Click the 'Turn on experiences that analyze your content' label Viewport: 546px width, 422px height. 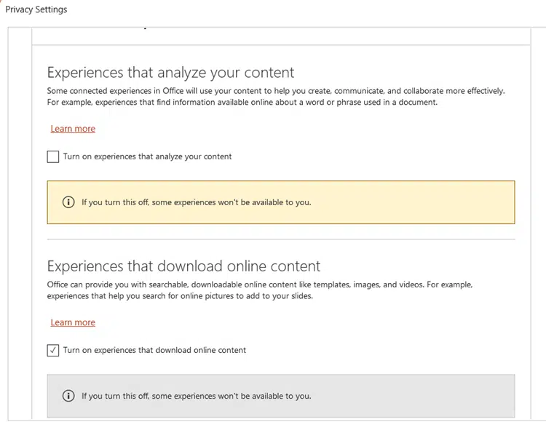click(147, 156)
